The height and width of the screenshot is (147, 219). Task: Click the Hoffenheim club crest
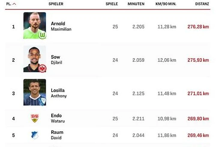coord(34,135)
